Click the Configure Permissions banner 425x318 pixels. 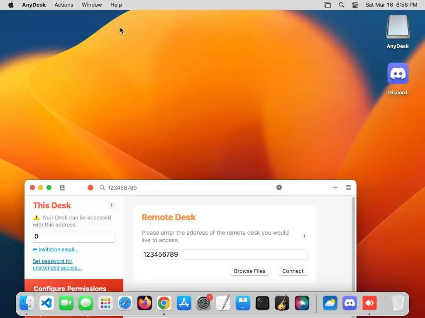(x=74, y=286)
